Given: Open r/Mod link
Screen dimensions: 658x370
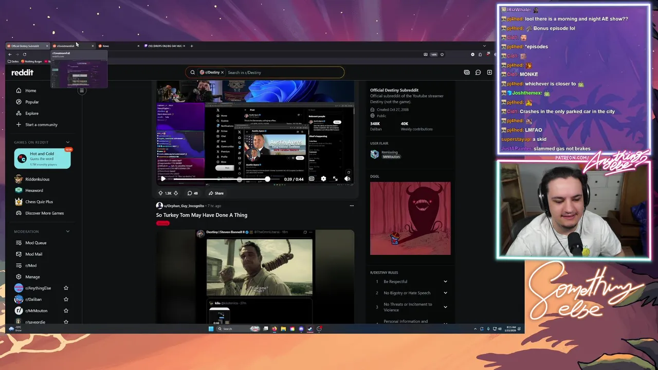Looking at the screenshot, I should pyautogui.click(x=31, y=265).
